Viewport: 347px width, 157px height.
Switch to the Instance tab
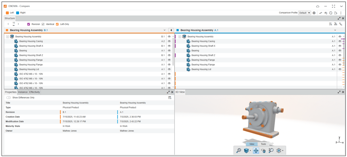[x=23, y=92]
